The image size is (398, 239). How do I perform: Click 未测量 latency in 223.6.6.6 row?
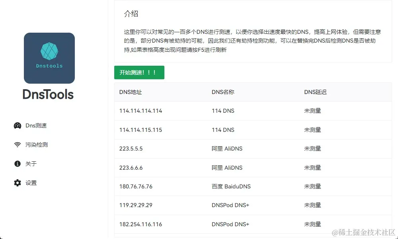point(312,168)
